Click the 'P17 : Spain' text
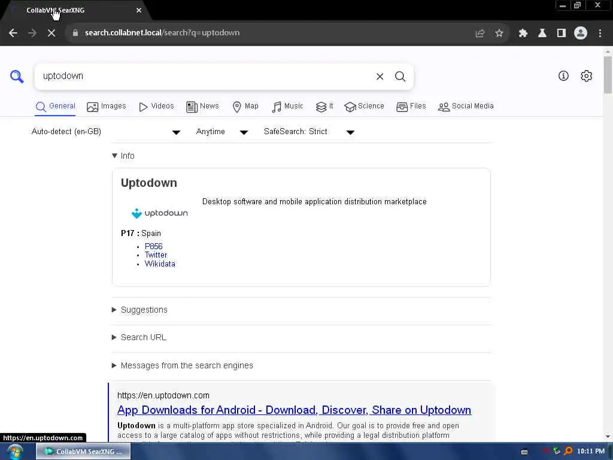This screenshot has height=460, width=613. point(141,233)
